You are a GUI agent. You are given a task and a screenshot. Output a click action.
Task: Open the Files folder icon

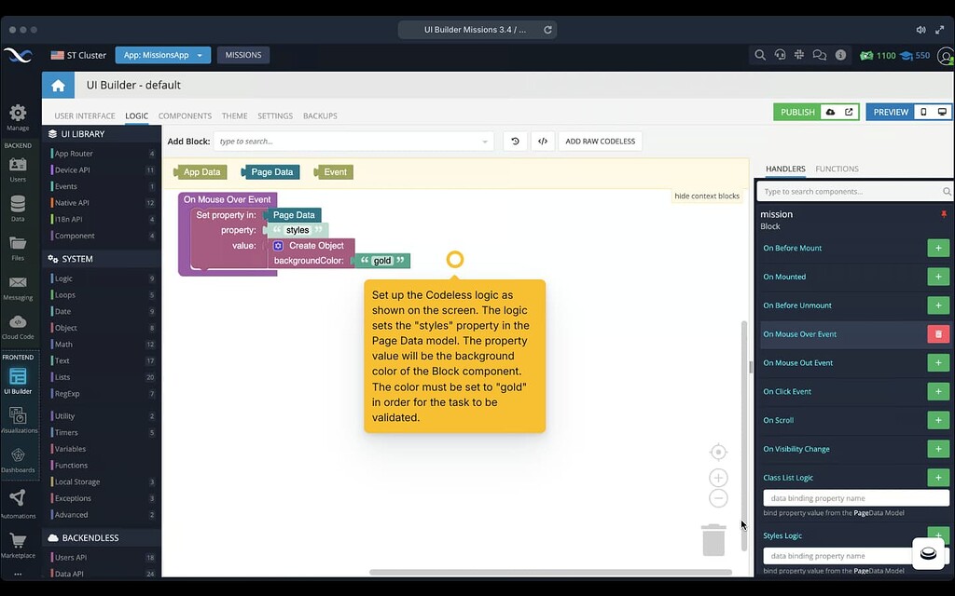18,243
